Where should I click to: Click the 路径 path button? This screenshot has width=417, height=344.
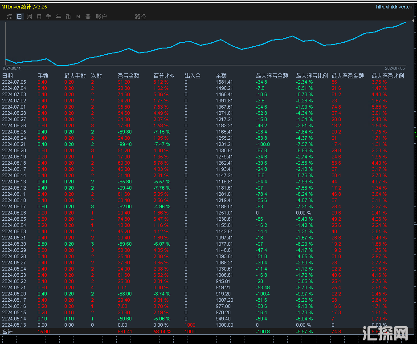[x=140, y=16]
